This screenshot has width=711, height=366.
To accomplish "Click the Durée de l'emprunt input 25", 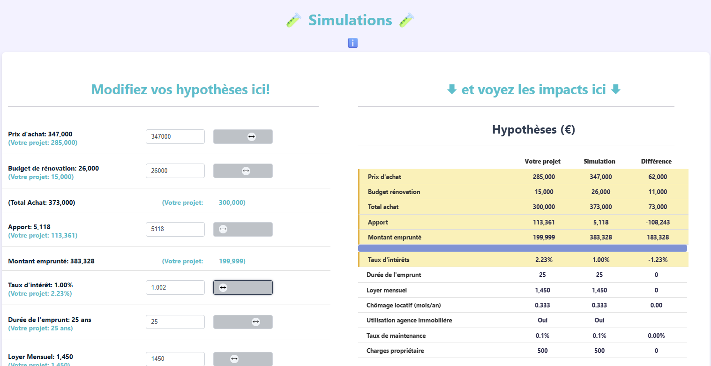I will pos(175,322).
